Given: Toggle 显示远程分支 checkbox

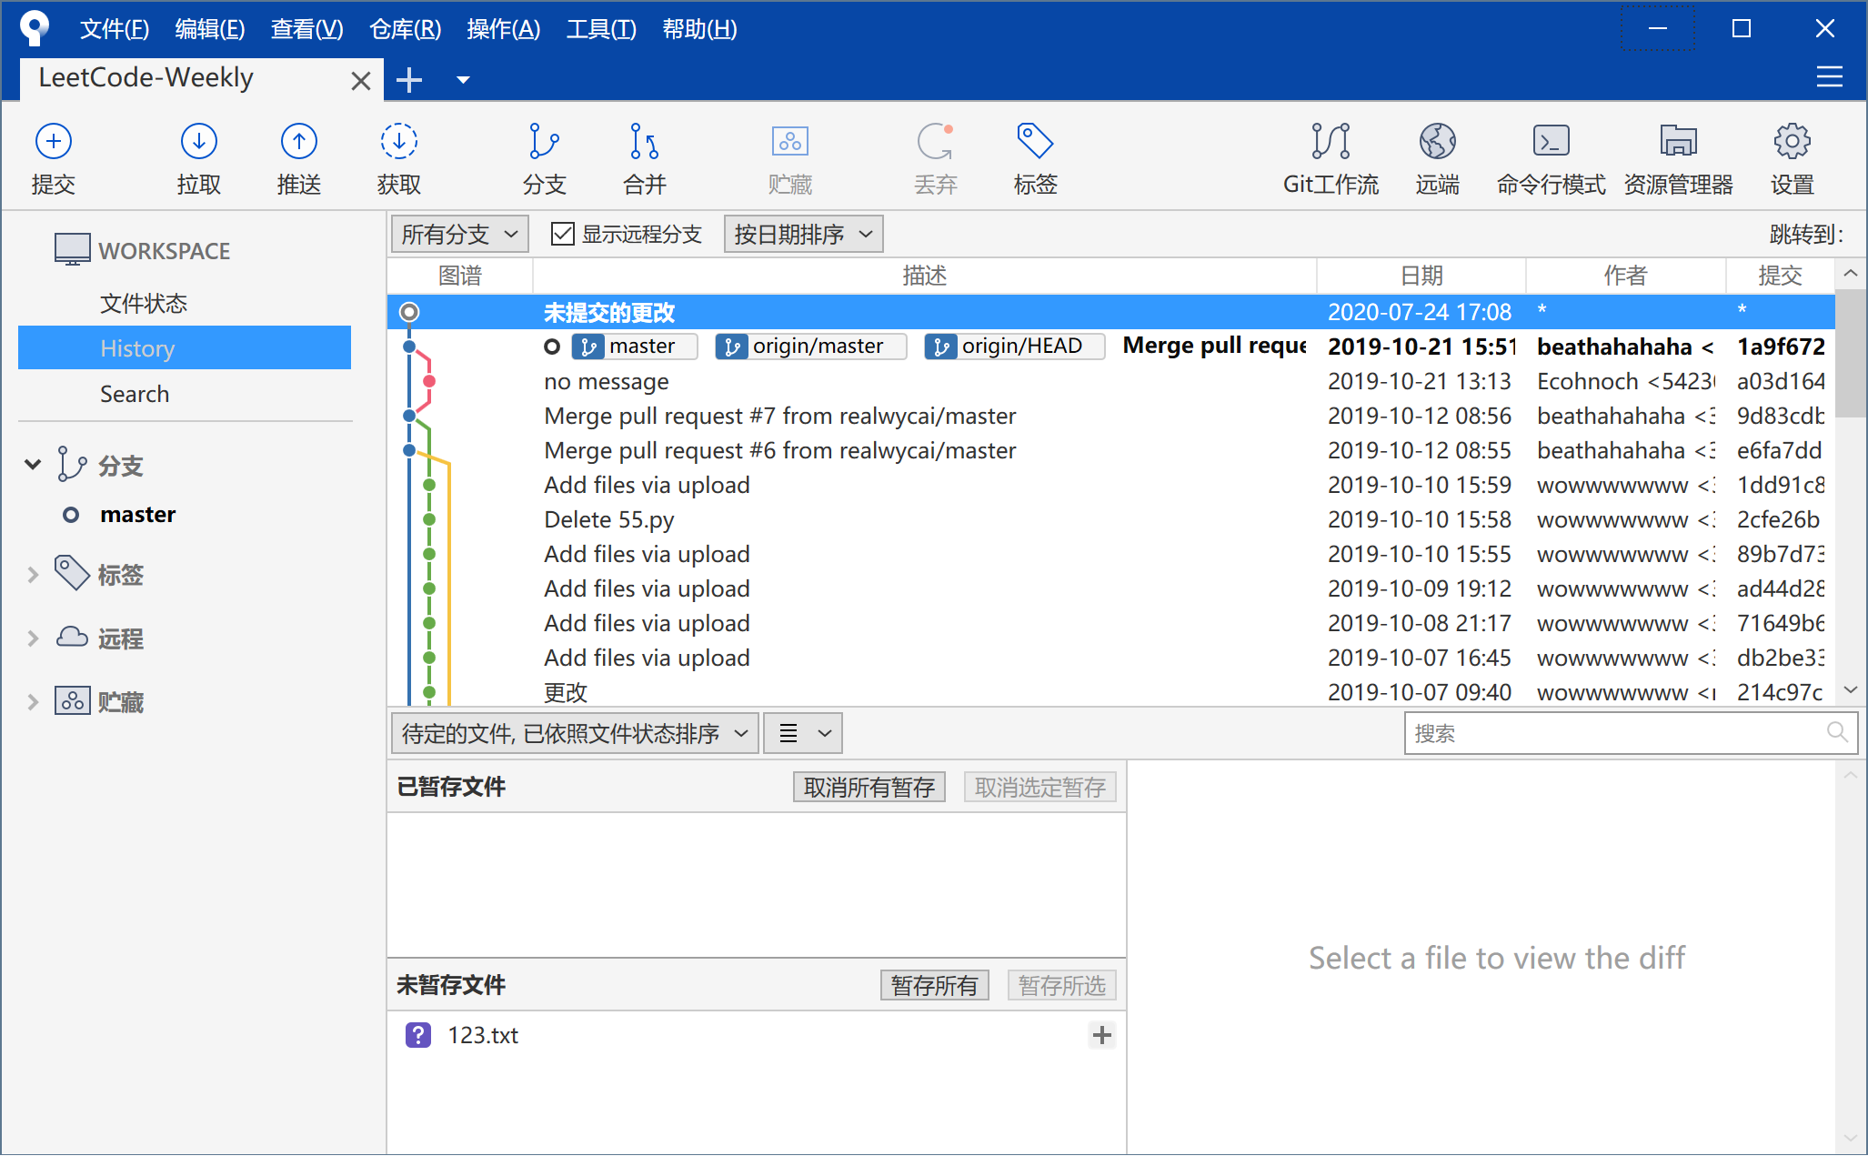Looking at the screenshot, I should coord(563,235).
